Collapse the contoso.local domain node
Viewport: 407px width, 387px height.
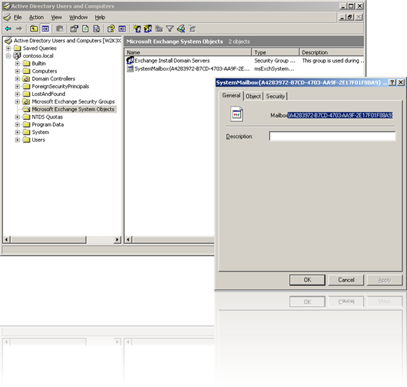coord(8,56)
